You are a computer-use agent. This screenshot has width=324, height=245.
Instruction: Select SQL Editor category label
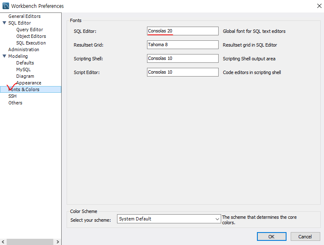tap(20, 23)
